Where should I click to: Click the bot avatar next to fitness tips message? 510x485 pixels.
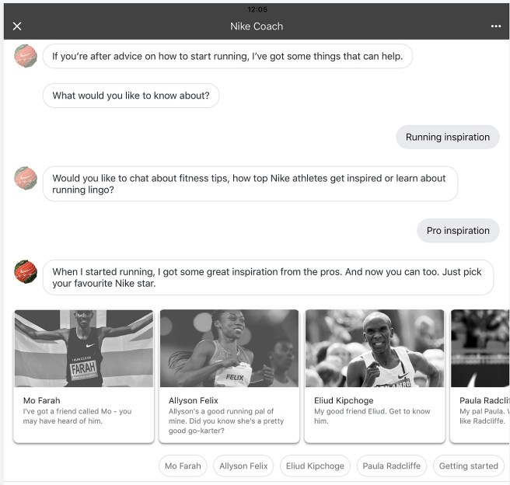click(26, 180)
